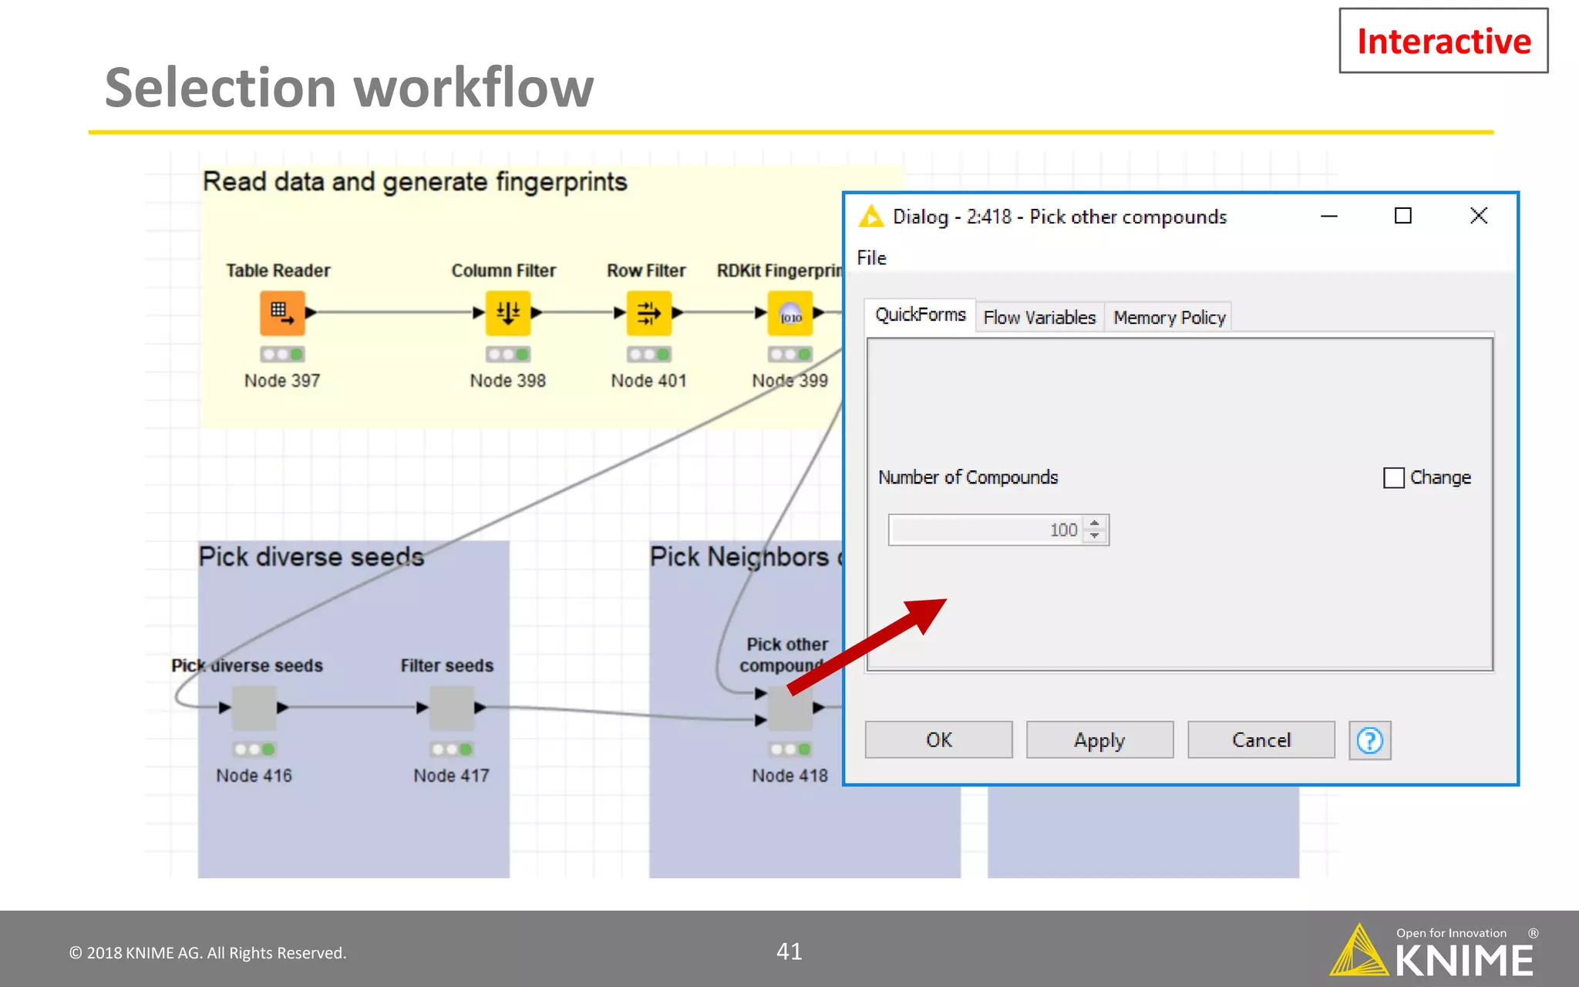The height and width of the screenshot is (987, 1579).
Task: Click the Filter seeds metanode
Action: click(x=451, y=708)
